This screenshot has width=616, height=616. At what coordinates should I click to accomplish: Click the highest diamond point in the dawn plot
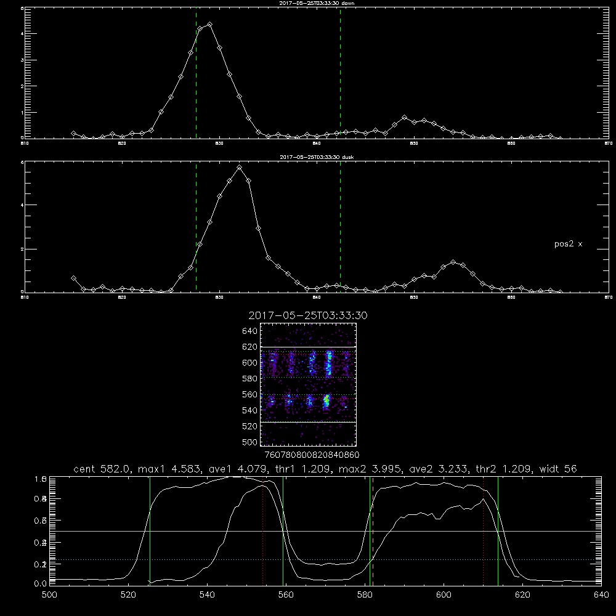pos(210,25)
